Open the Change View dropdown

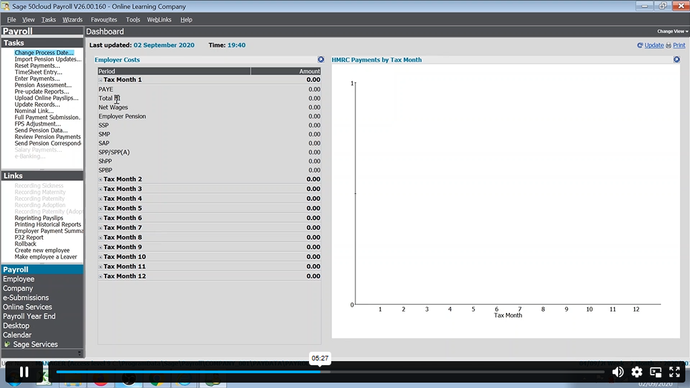tap(672, 32)
